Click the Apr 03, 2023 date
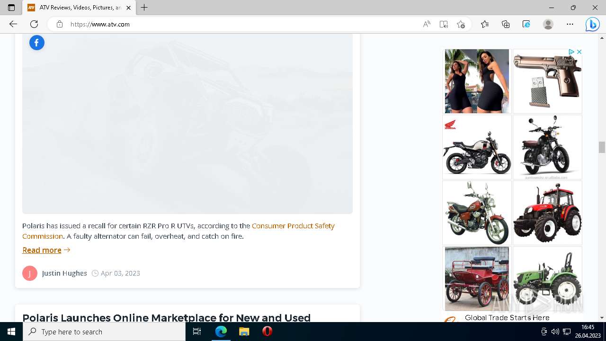 pos(120,273)
